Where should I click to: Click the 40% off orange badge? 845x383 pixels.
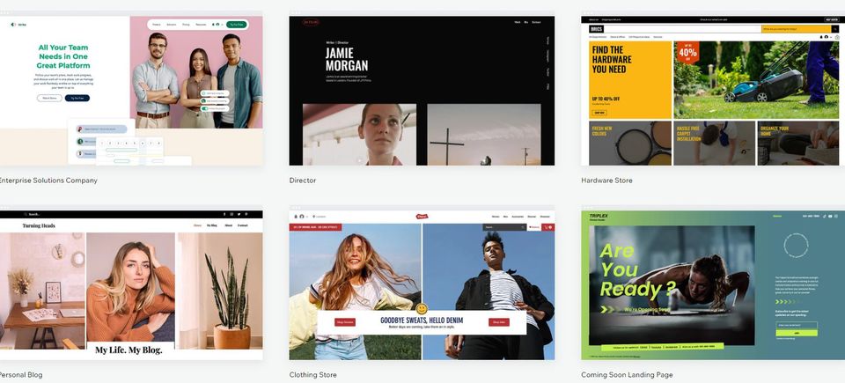point(687,53)
